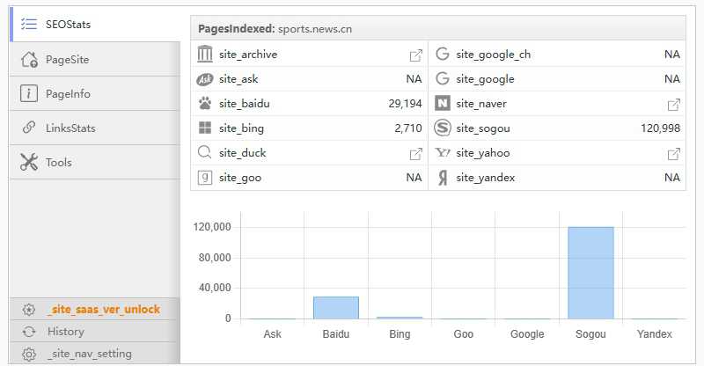
Task: Switch to the SEOStats tab
Action: (x=95, y=25)
